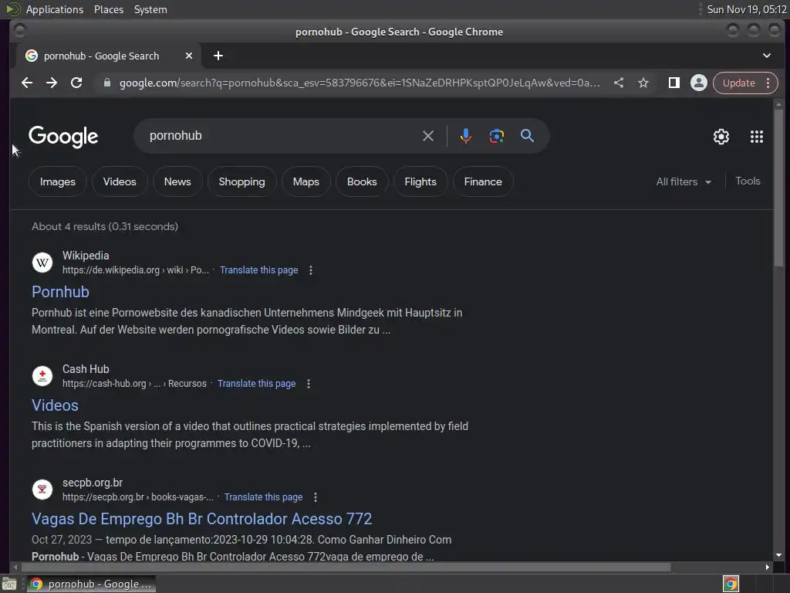Click the secpb.org.br site favicon
This screenshot has width=790, height=593.
(42, 490)
